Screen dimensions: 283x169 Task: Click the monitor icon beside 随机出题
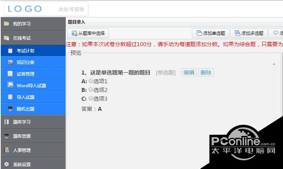10,108
